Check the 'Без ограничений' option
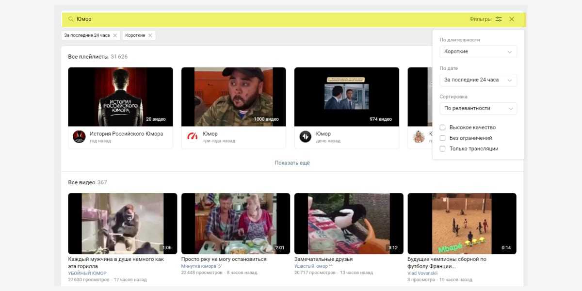Viewport: 582px width, 291px height. pyautogui.click(x=442, y=138)
